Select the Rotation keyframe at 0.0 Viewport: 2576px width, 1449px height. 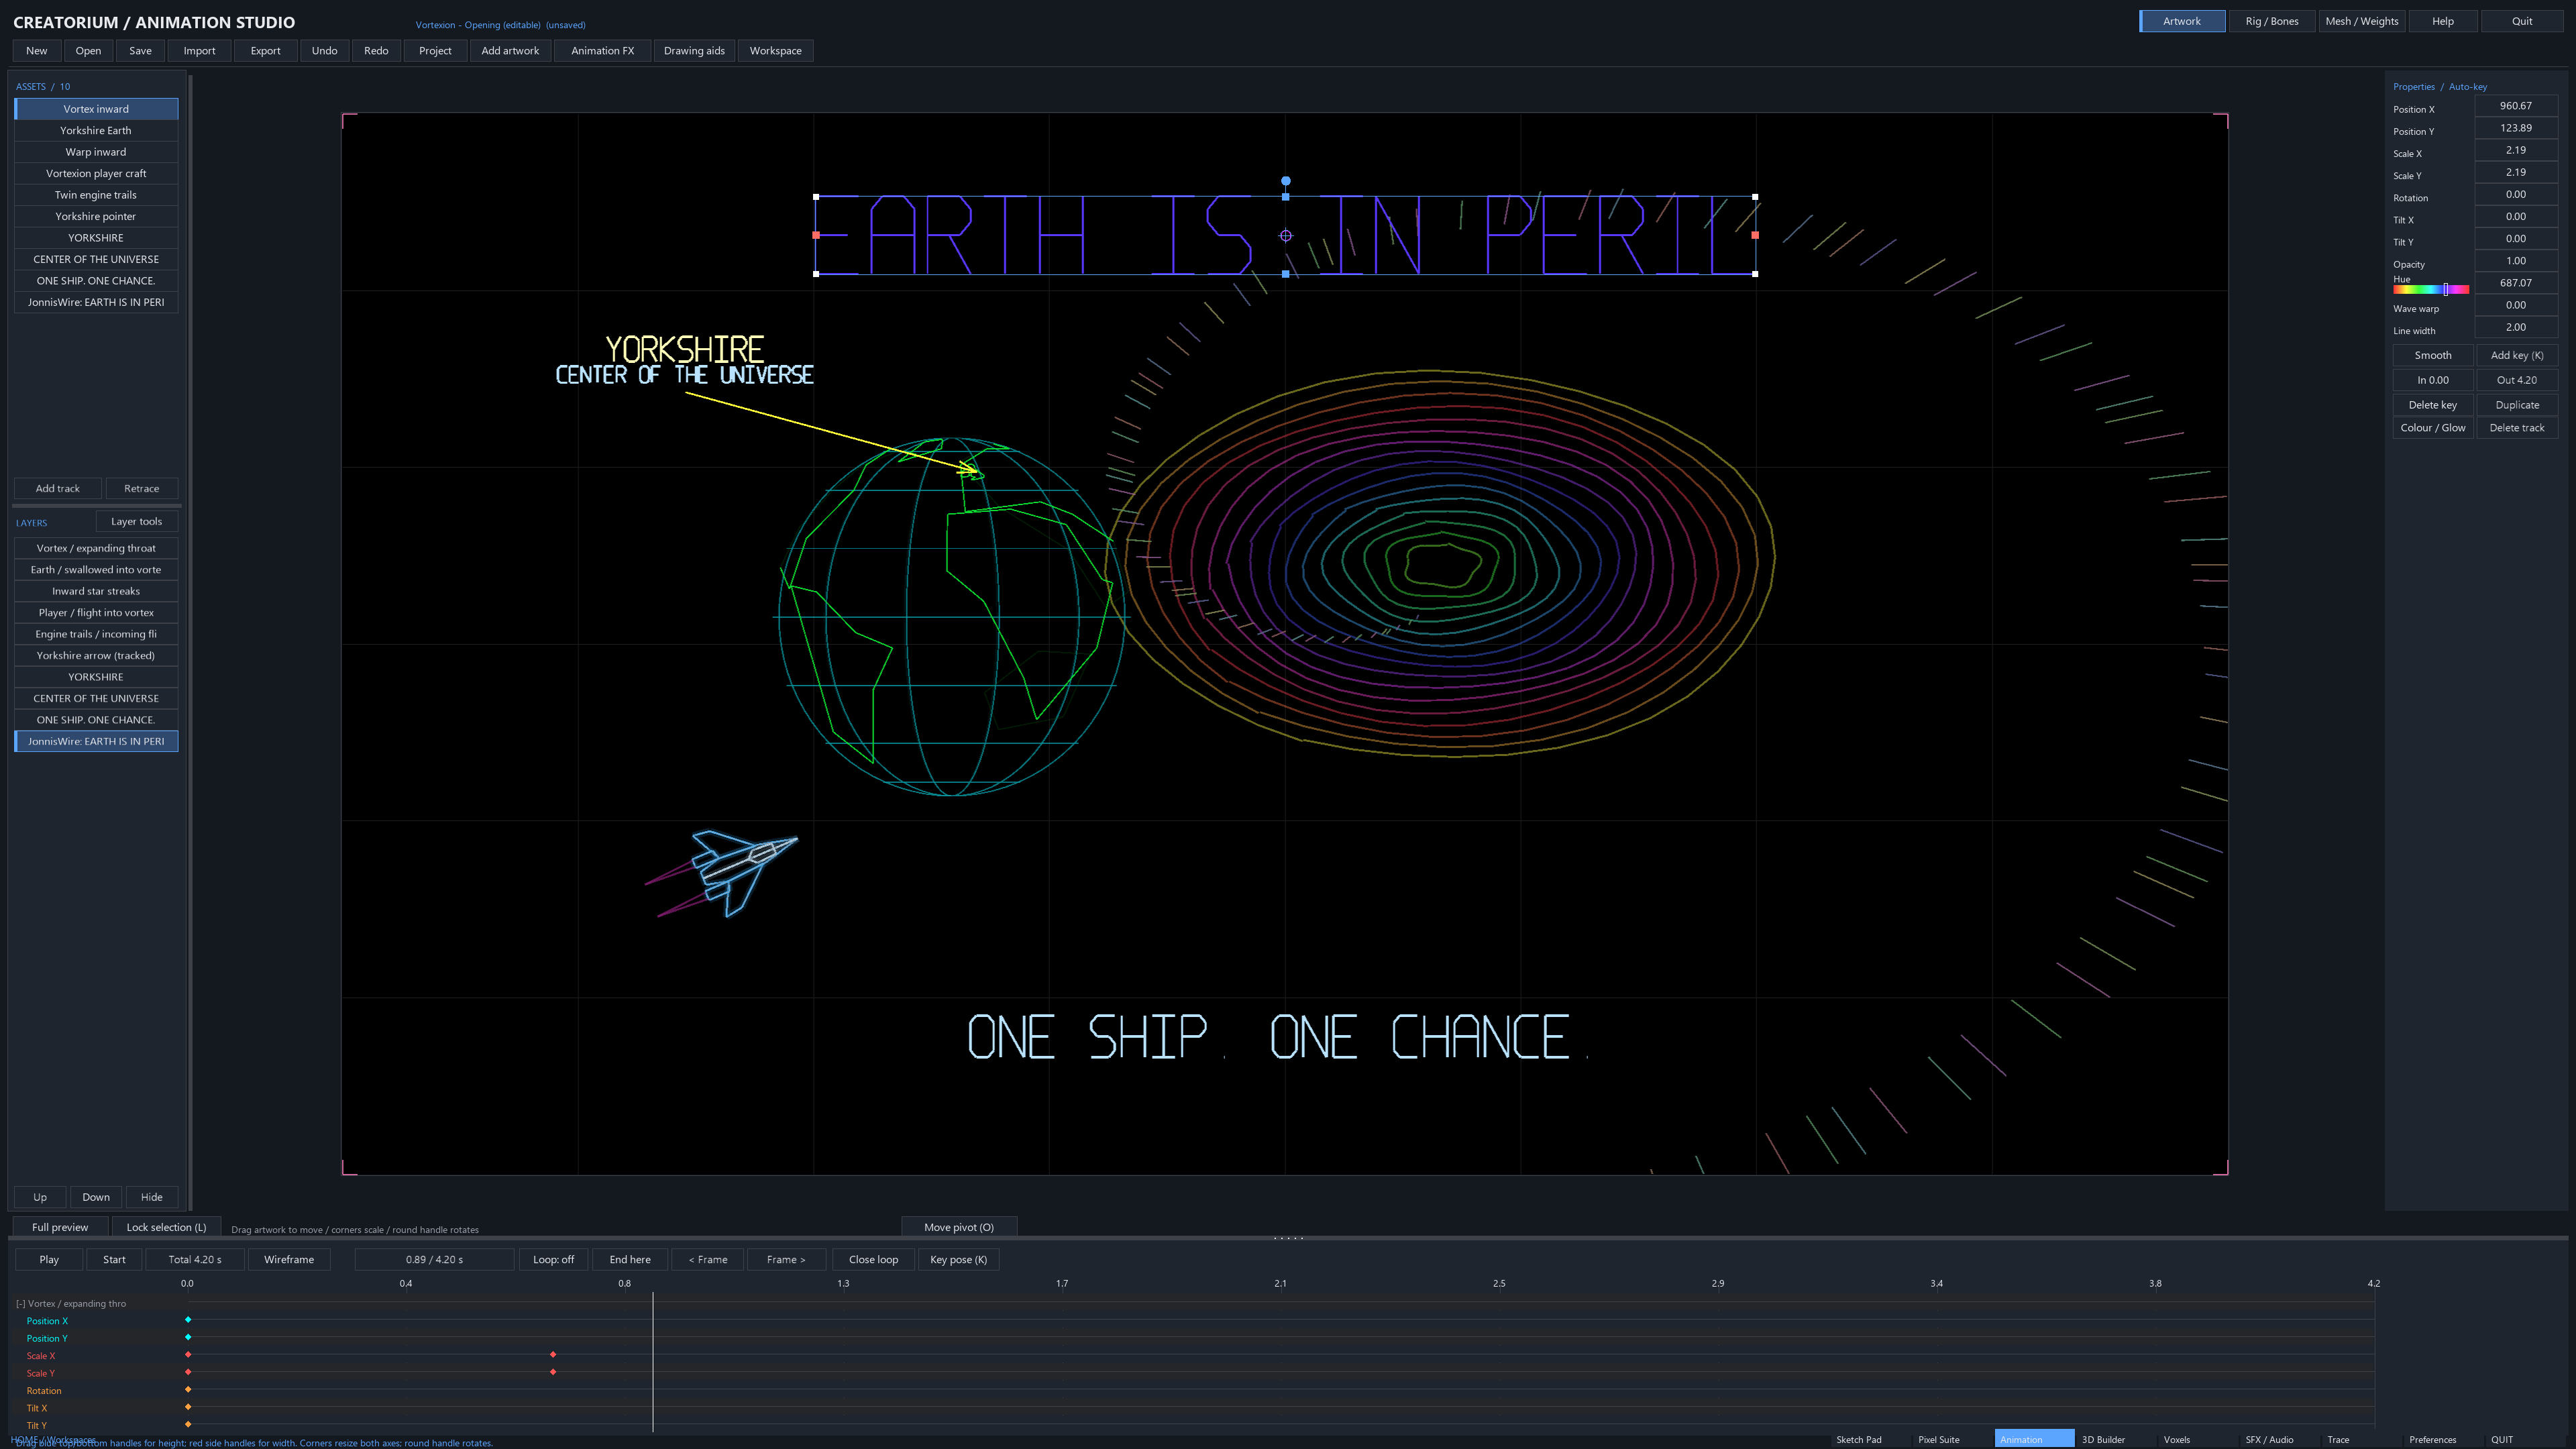[x=188, y=1390]
